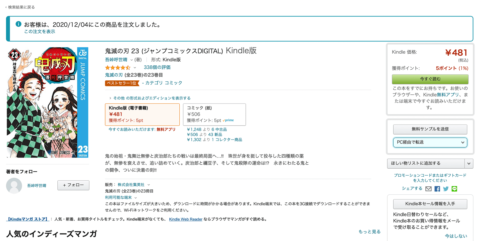Image resolution: width=481 pixels, height=241 pixels.
Task: Share on Facebook icon
Action: coord(437,189)
